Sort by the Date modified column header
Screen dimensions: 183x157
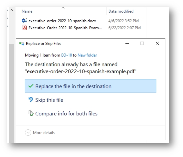click(121, 11)
